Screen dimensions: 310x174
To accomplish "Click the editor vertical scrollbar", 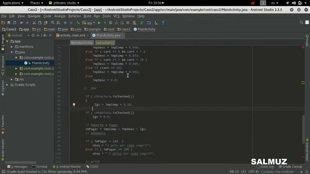I will click(303, 129).
